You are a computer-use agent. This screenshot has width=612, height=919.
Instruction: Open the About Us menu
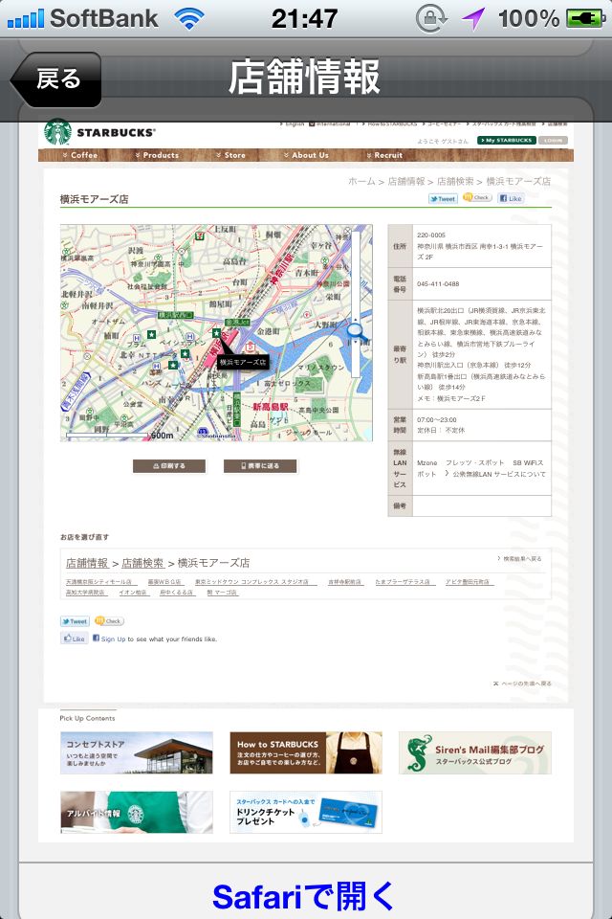pos(306,155)
